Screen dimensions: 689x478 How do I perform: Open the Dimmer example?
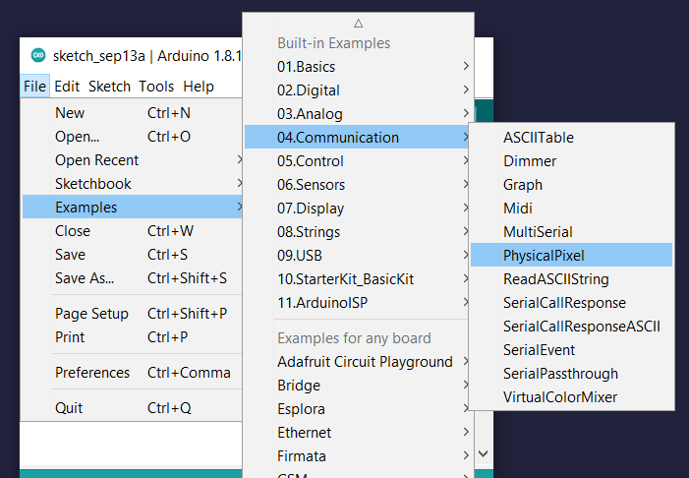(x=571, y=161)
